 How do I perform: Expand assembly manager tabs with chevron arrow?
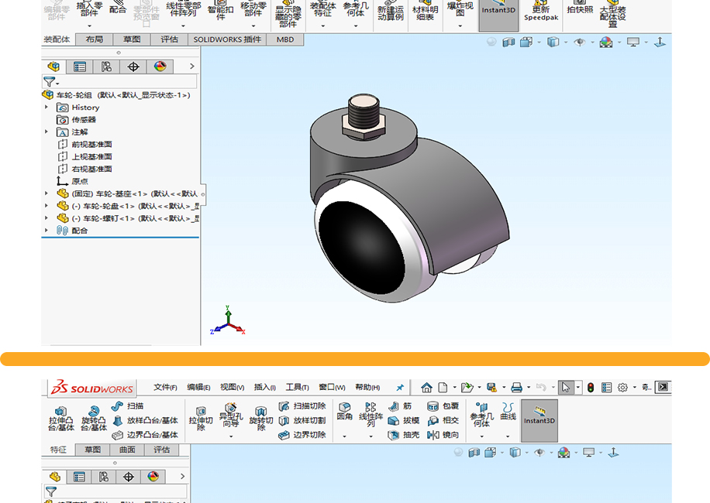192,67
